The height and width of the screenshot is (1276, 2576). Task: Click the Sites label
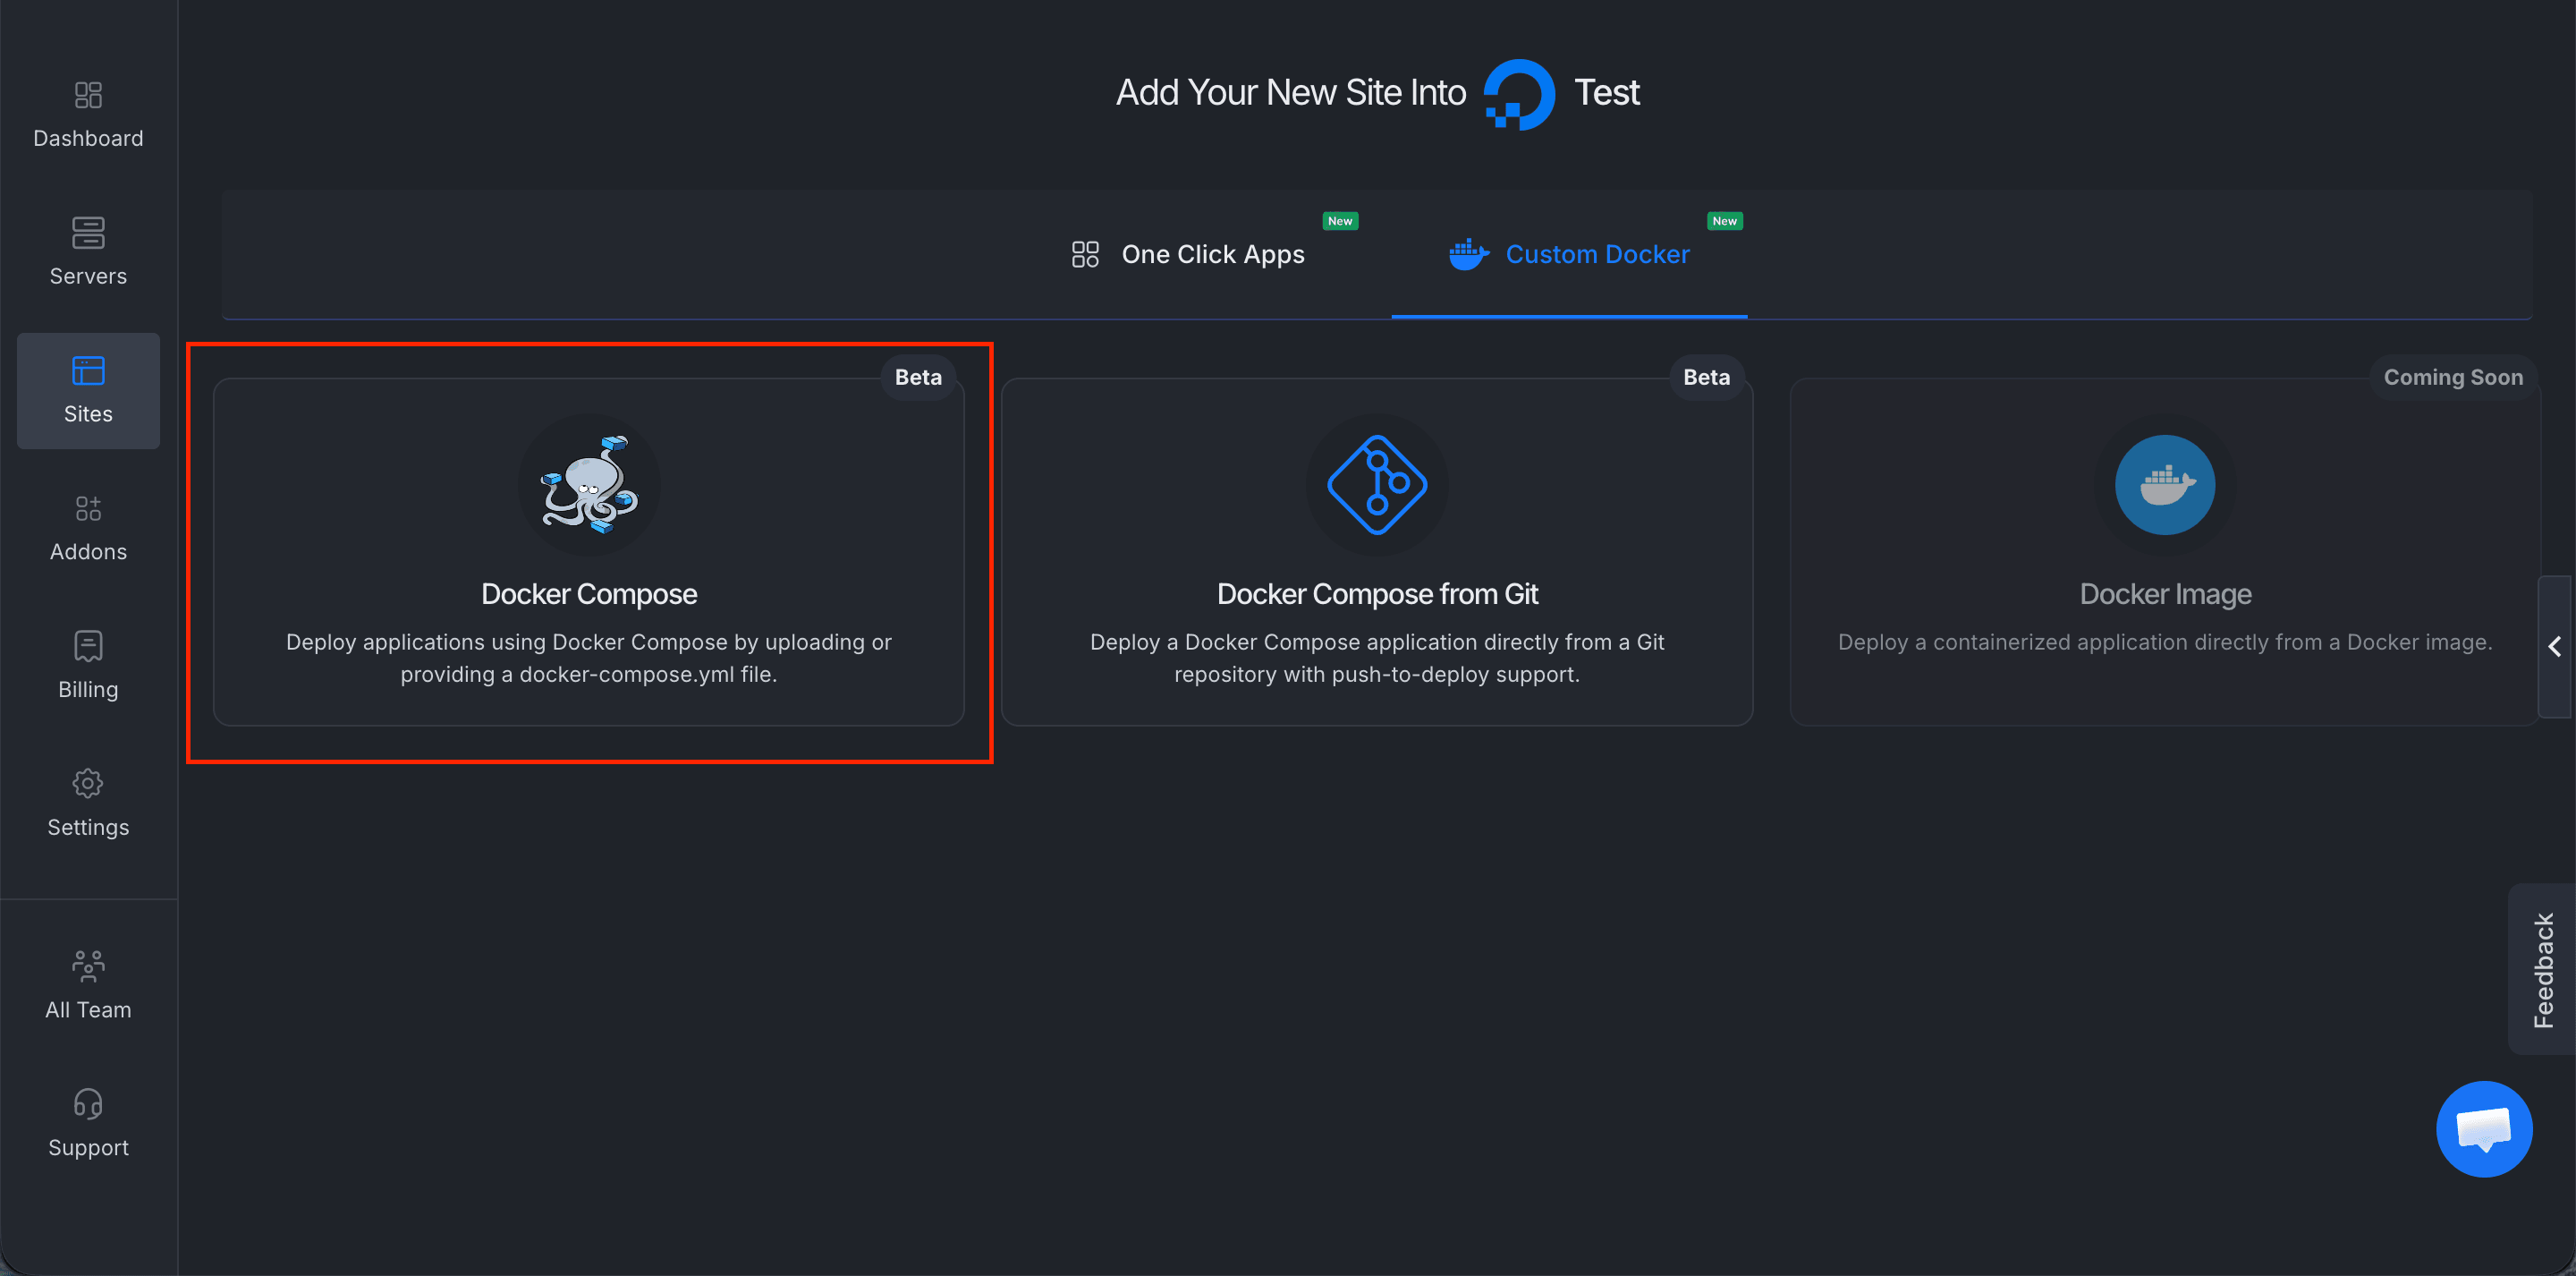(x=88, y=414)
